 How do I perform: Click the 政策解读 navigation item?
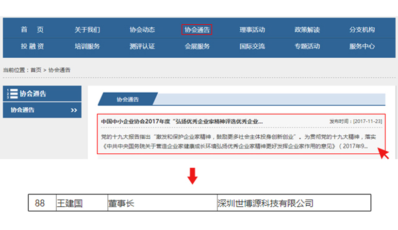pyautogui.click(x=307, y=30)
